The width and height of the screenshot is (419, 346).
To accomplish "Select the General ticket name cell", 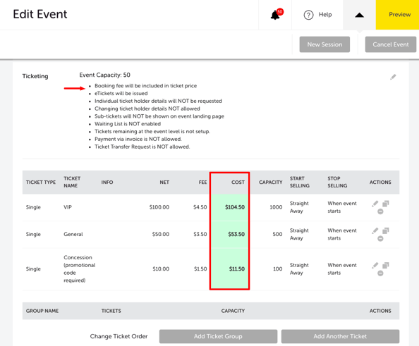I will 73,234.
